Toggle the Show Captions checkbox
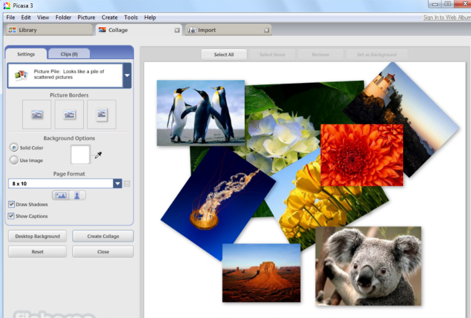471x318 pixels. [11, 216]
